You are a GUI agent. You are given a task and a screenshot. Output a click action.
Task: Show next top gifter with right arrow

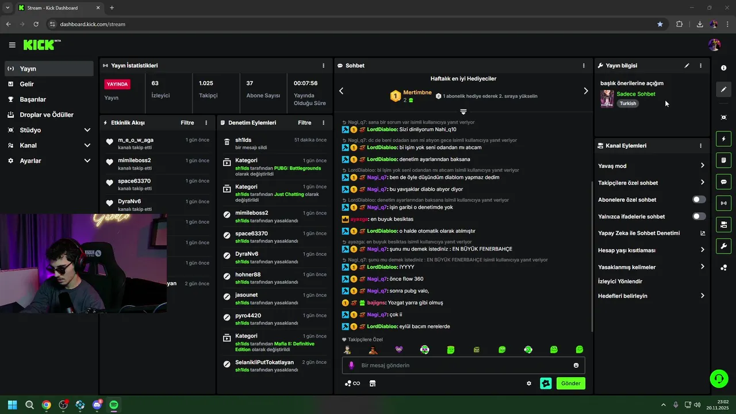pos(586,91)
